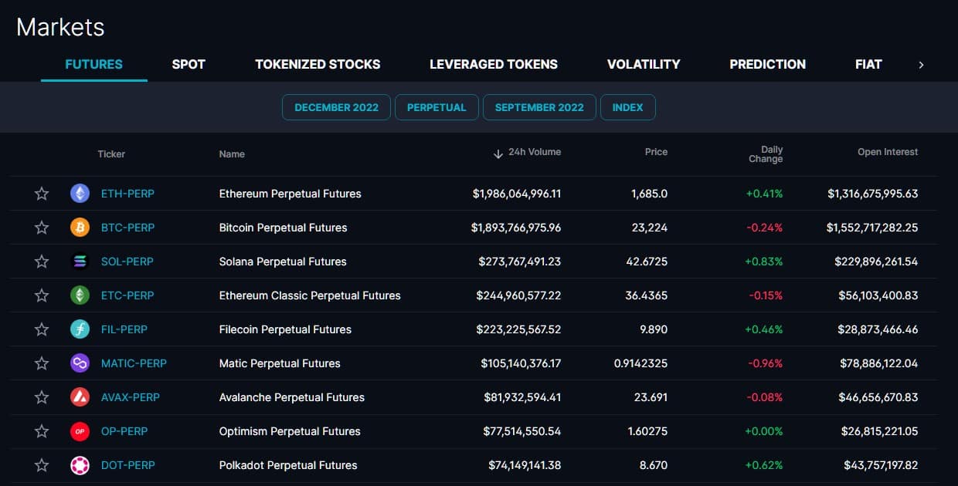
Task: Go to Tokenized Stocks tab
Action: [318, 64]
